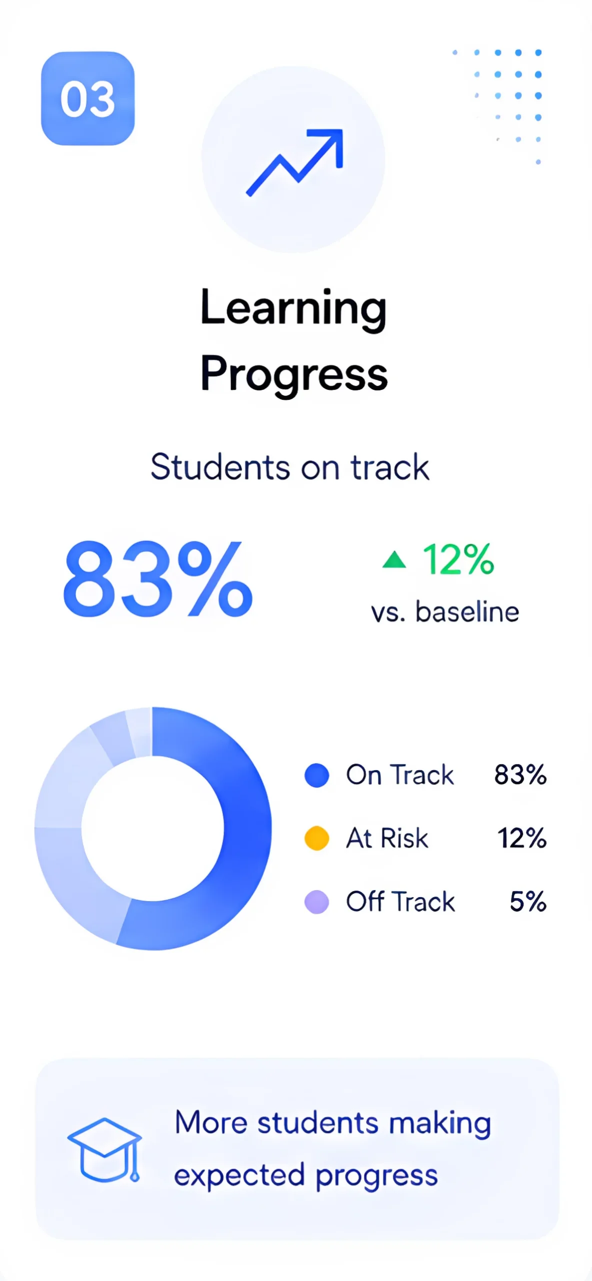Click the green 12% change value
The image size is (592, 1281).
click(x=458, y=559)
